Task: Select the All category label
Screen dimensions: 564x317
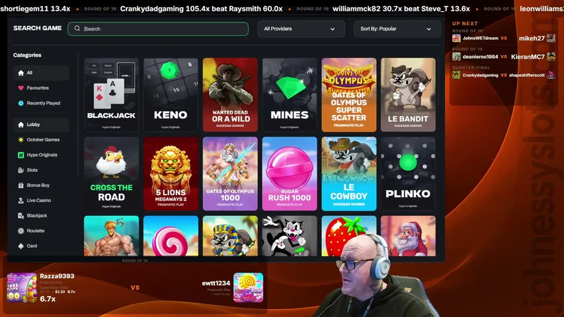Action: (30, 73)
